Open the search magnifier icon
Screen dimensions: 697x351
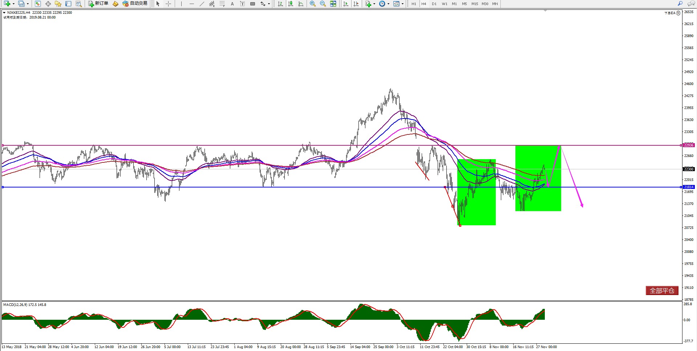click(x=680, y=3)
